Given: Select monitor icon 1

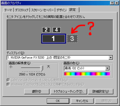Looking at the screenshot, I should pos(53,38).
